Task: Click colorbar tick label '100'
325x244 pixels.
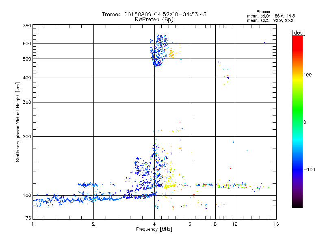Action: (x=308, y=75)
